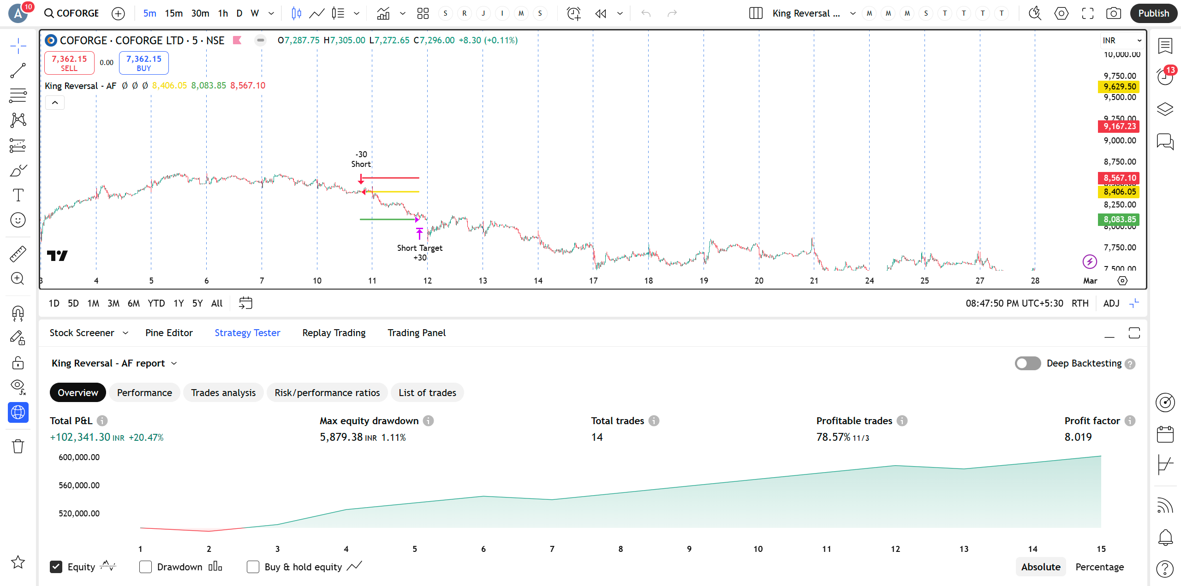Image resolution: width=1181 pixels, height=586 pixels.
Task: Open the List of trades tab
Action: click(x=427, y=393)
